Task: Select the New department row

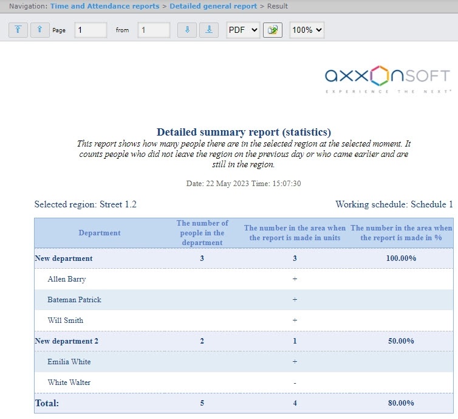Action: (x=64, y=258)
